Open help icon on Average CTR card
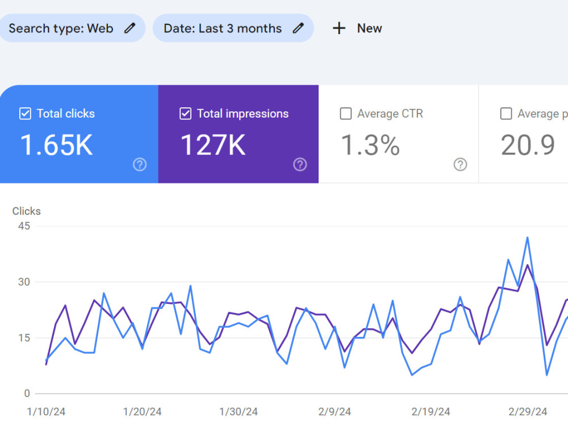The height and width of the screenshot is (426, 568). click(x=460, y=165)
